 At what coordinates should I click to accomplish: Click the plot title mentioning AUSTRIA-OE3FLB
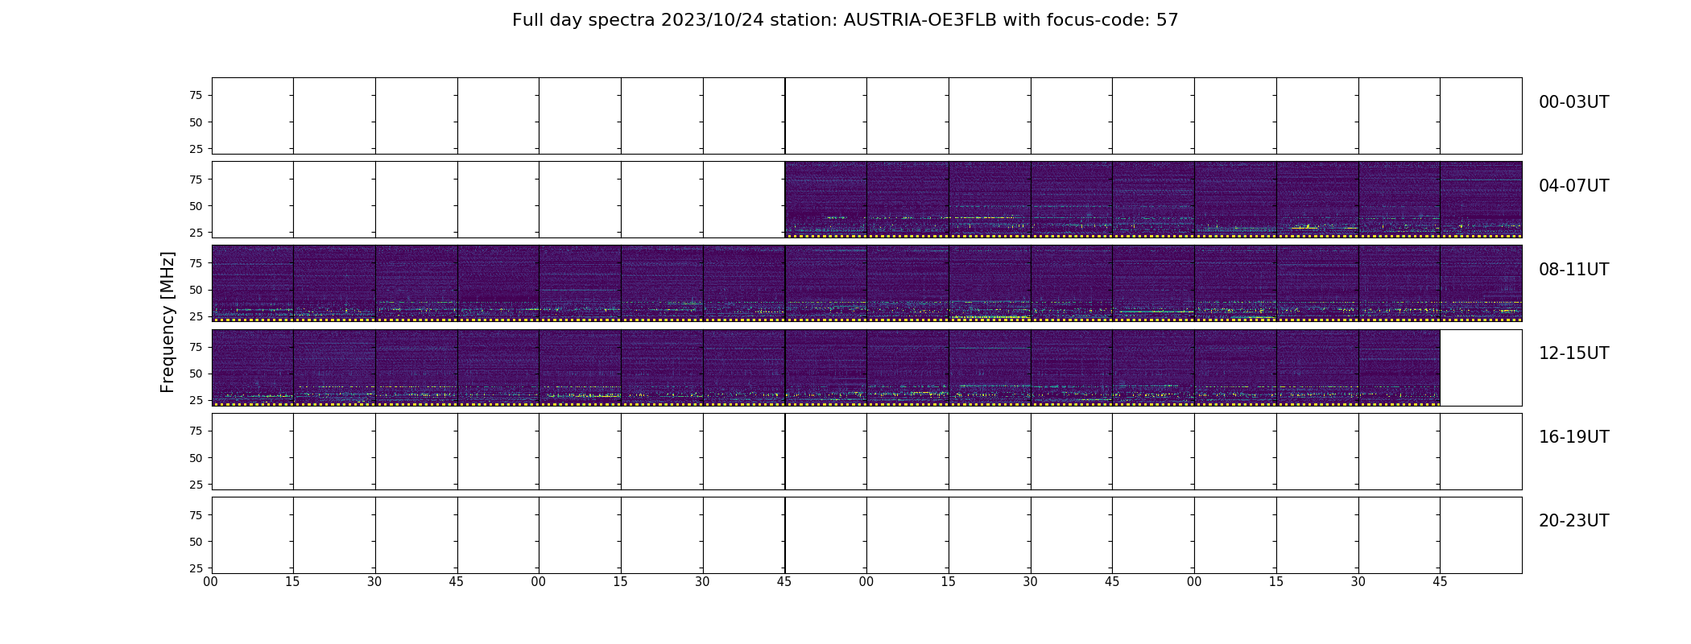(x=845, y=20)
